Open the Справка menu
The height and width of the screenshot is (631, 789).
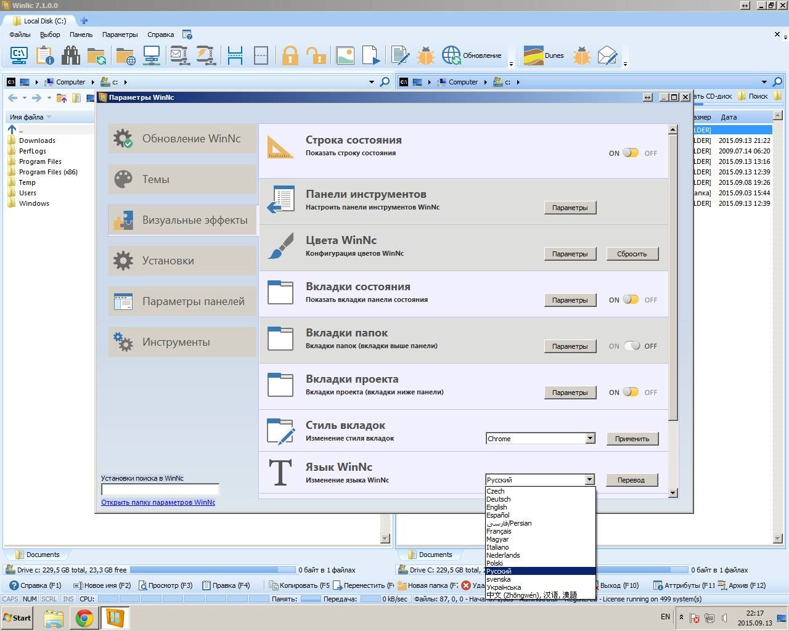161,35
